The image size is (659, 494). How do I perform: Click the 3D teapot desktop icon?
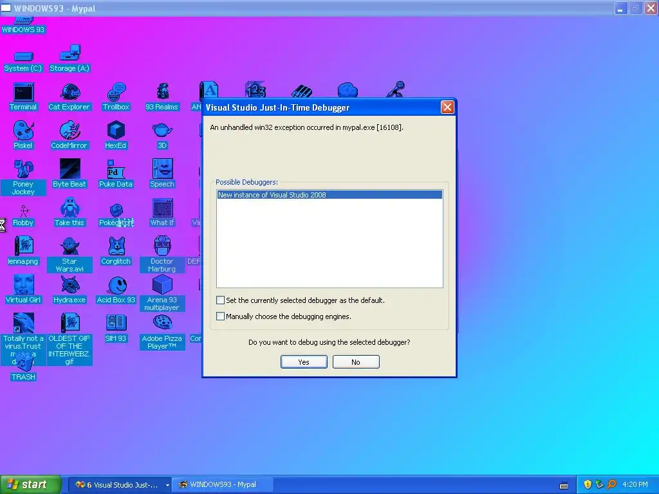pyautogui.click(x=162, y=135)
